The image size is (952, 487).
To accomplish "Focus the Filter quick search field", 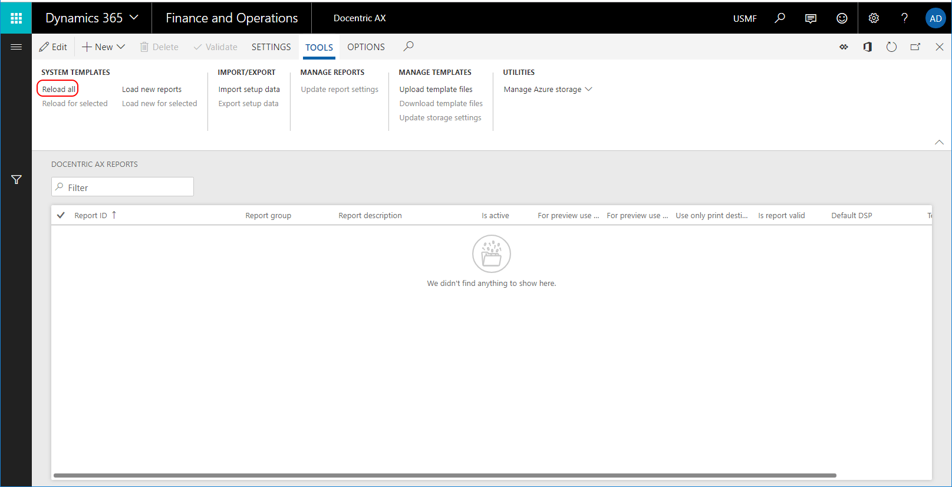I will [x=123, y=187].
